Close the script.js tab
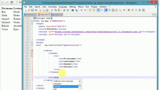The image size is (160, 90). pyautogui.click(x=61, y=15)
